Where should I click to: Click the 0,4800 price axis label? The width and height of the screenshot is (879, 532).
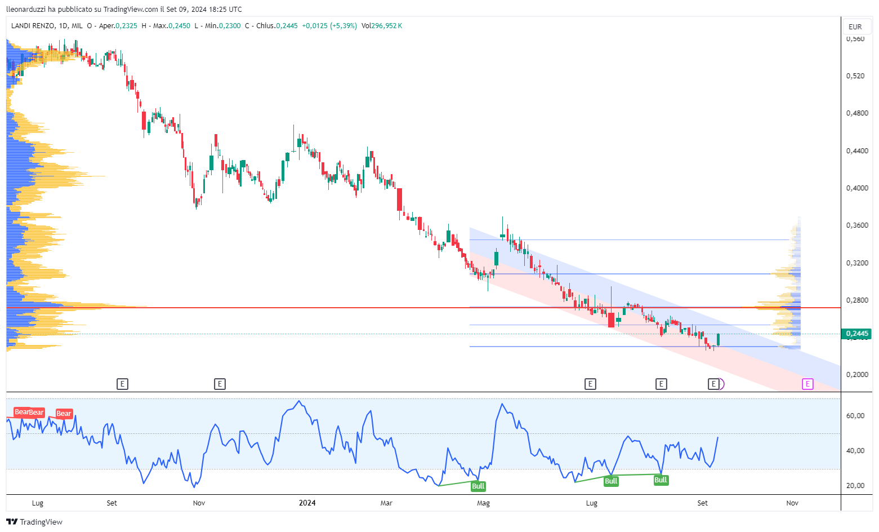click(x=857, y=113)
